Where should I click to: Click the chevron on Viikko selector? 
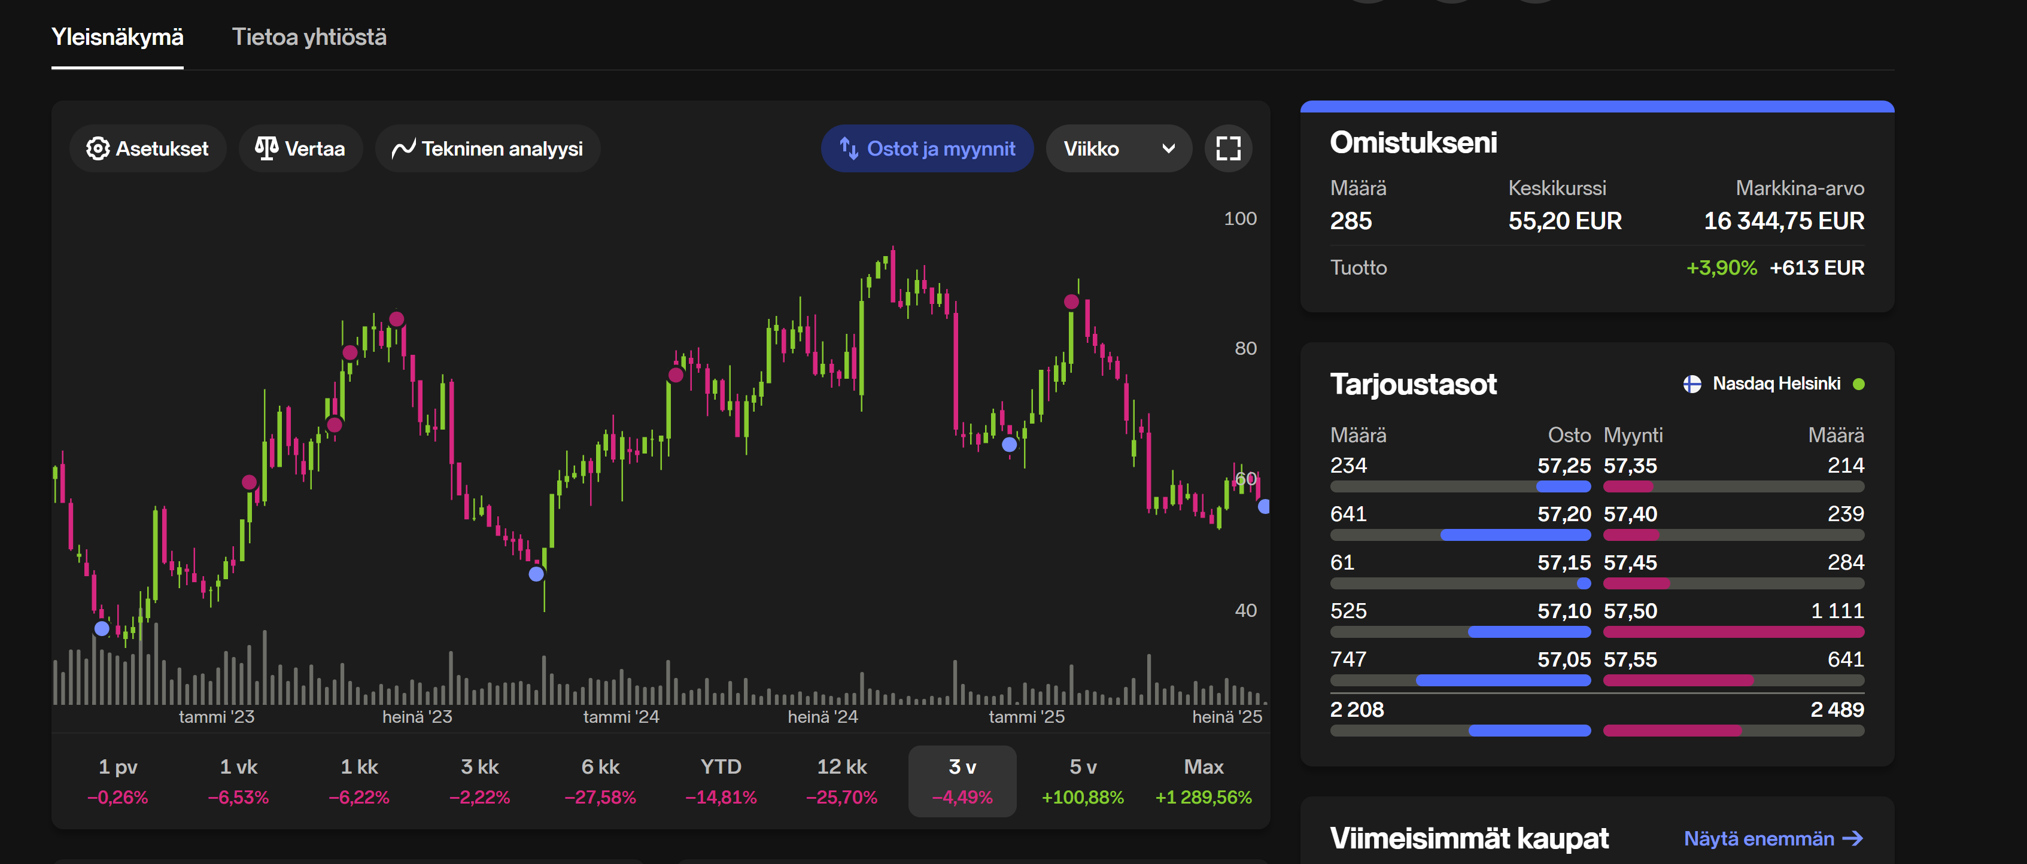(x=1169, y=149)
